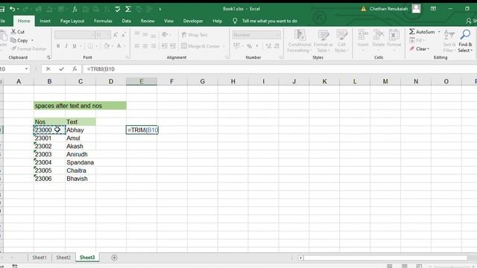Open the Number format dropdown

coord(278,35)
